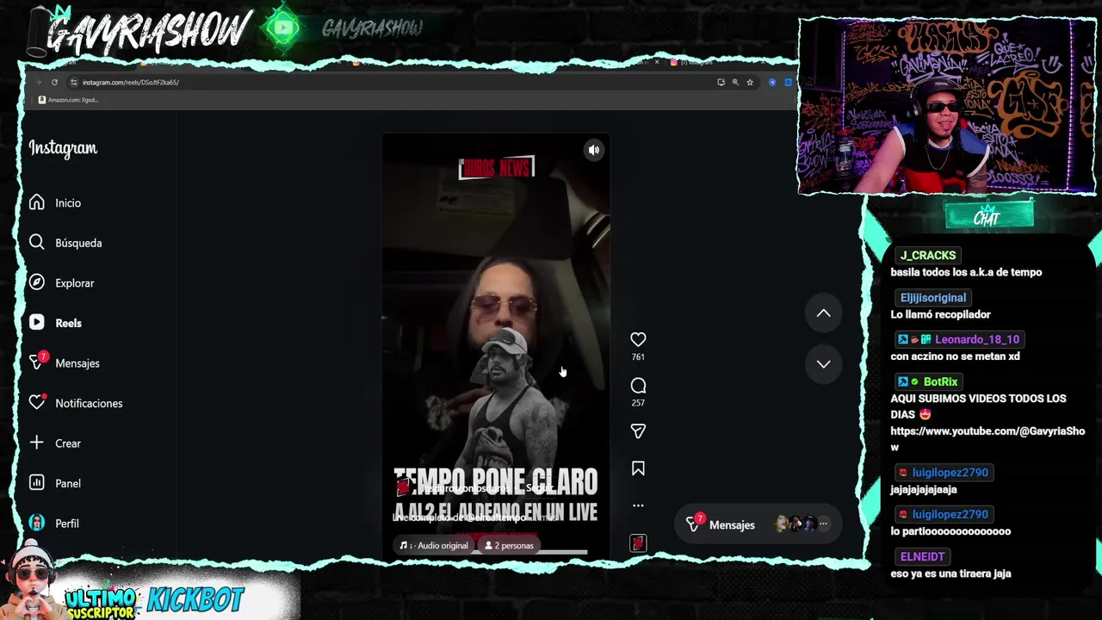Toggle reel audio speaker icon
1102x620 pixels.
click(x=594, y=150)
